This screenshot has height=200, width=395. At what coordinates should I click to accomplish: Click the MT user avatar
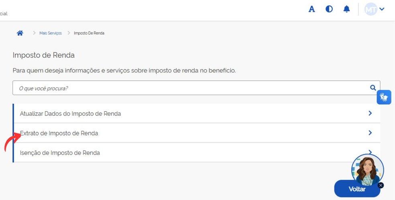coord(371,9)
